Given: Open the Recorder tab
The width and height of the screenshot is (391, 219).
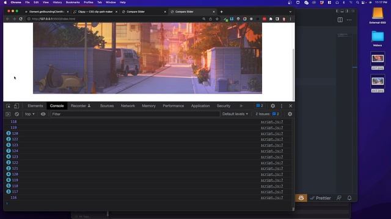Looking at the screenshot, I should coord(81,106).
